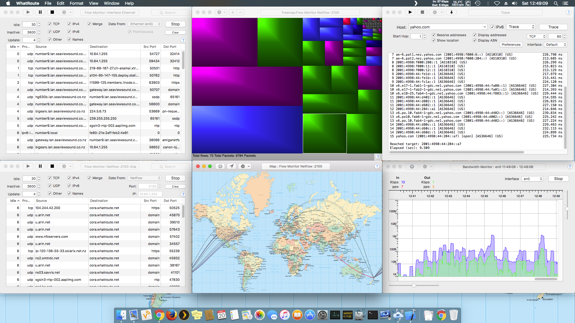The width and height of the screenshot is (575, 323).
Task: Click the settings gear icon in Treemap window
Action: coord(219,12)
